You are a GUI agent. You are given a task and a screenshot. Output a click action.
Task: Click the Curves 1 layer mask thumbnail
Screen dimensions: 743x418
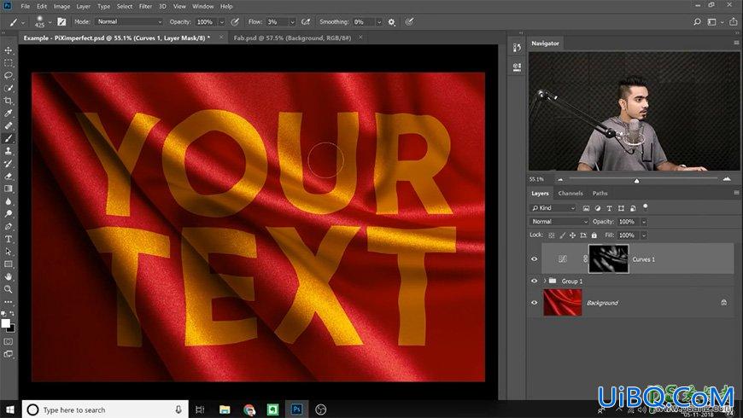(608, 258)
